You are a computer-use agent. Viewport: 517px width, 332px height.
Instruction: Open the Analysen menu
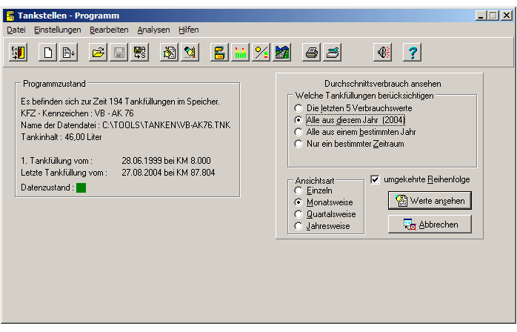pyautogui.click(x=153, y=30)
